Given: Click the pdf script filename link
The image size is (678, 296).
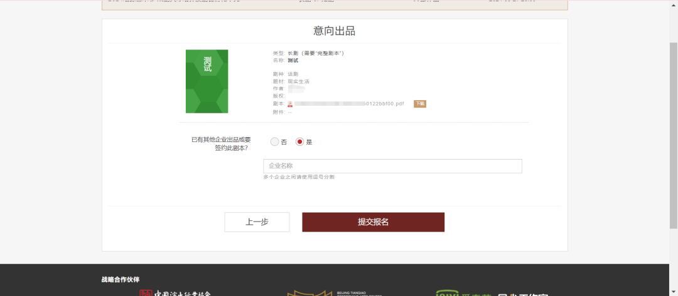Looking at the screenshot, I should 350,104.
